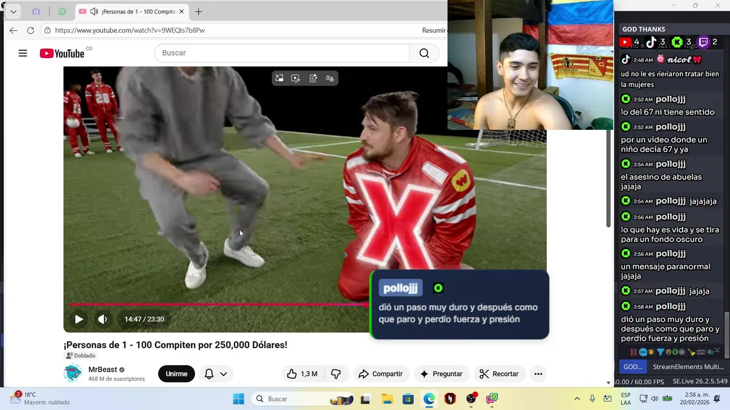Click the translate overlay icon on video
The height and width of the screenshot is (410, 730).
(x=330, y=78)
